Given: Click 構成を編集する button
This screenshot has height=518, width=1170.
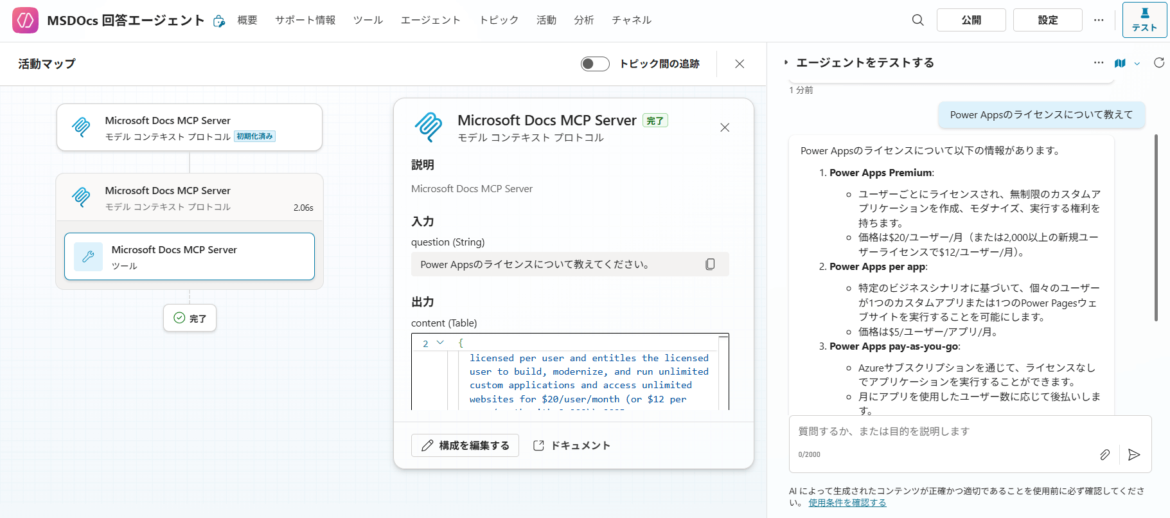Looking at the screenshot, I should tap(465, 445).
